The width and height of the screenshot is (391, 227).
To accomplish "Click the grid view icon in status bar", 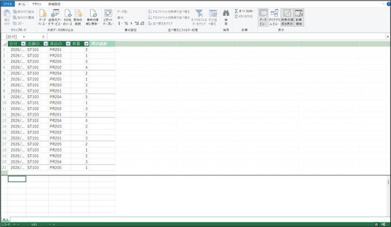I will pos(377,225).
